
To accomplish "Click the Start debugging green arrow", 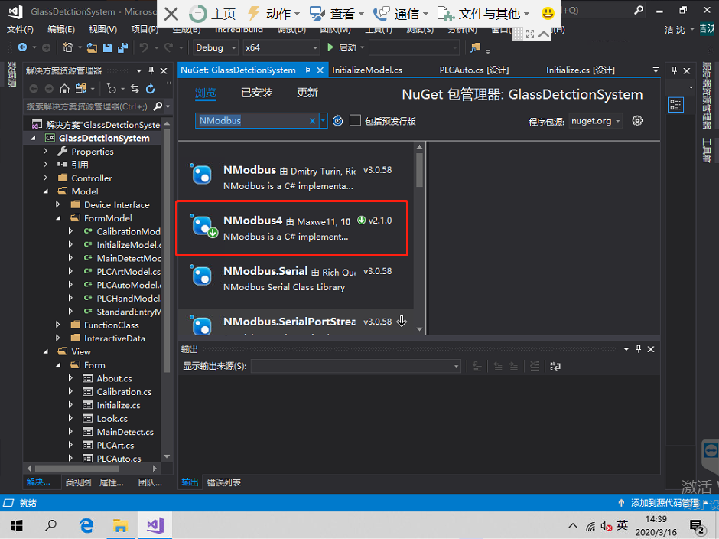I will click(x=330, y=47).
